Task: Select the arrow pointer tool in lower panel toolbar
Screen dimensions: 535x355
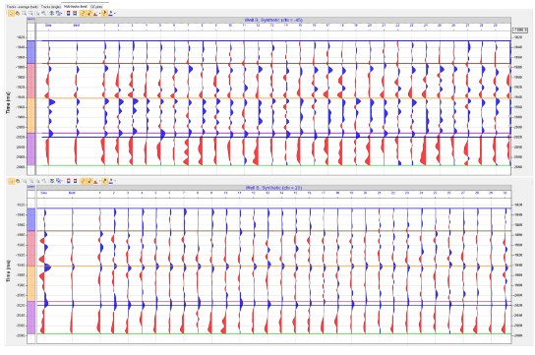Action: (x=11, y=181)
